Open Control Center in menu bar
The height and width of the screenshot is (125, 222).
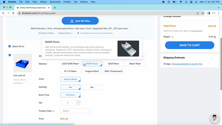tap(191, 2)
